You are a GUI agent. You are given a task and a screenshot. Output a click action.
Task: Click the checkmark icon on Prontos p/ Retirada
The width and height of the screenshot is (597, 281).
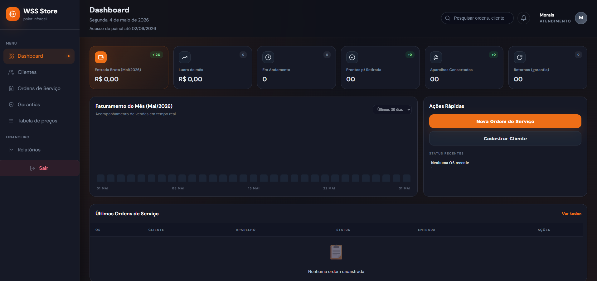(x=352, y=57)
